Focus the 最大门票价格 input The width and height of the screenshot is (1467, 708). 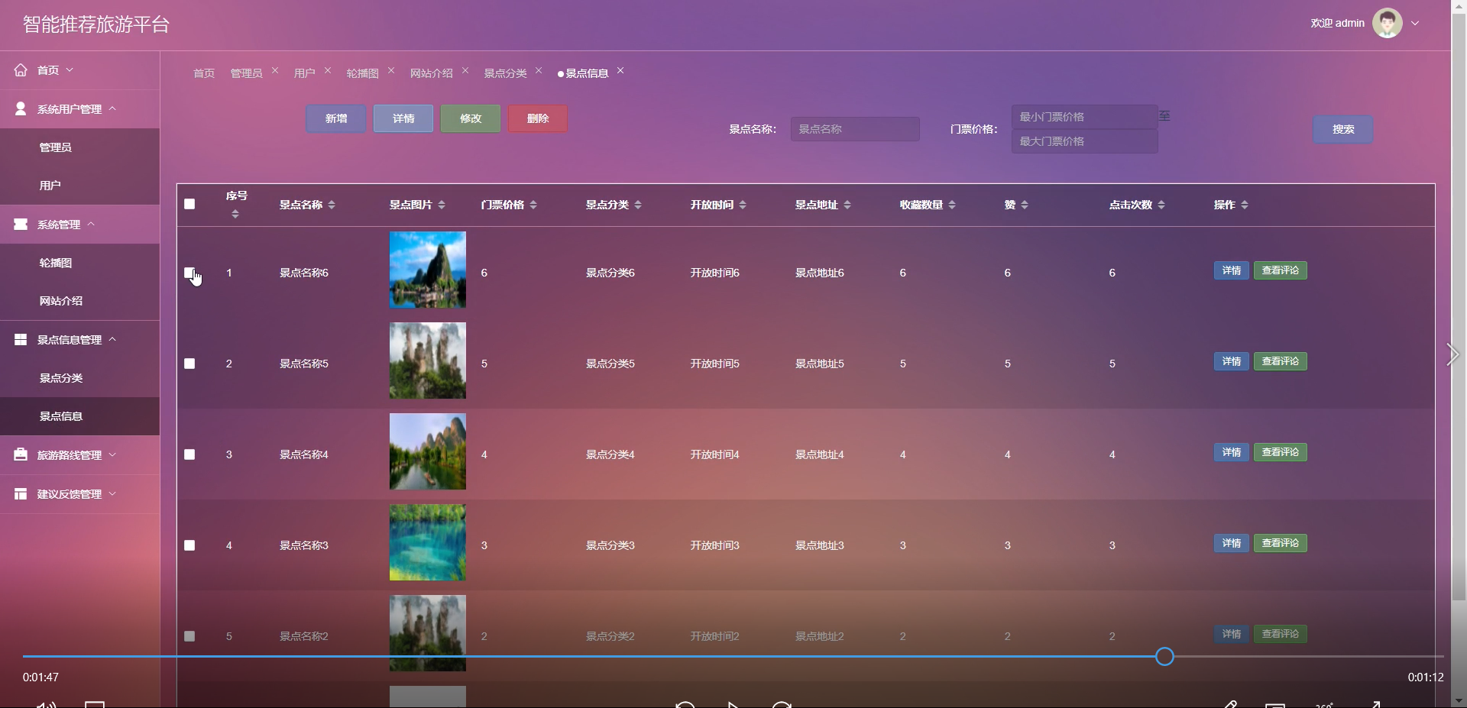[x=1085, y=141]
